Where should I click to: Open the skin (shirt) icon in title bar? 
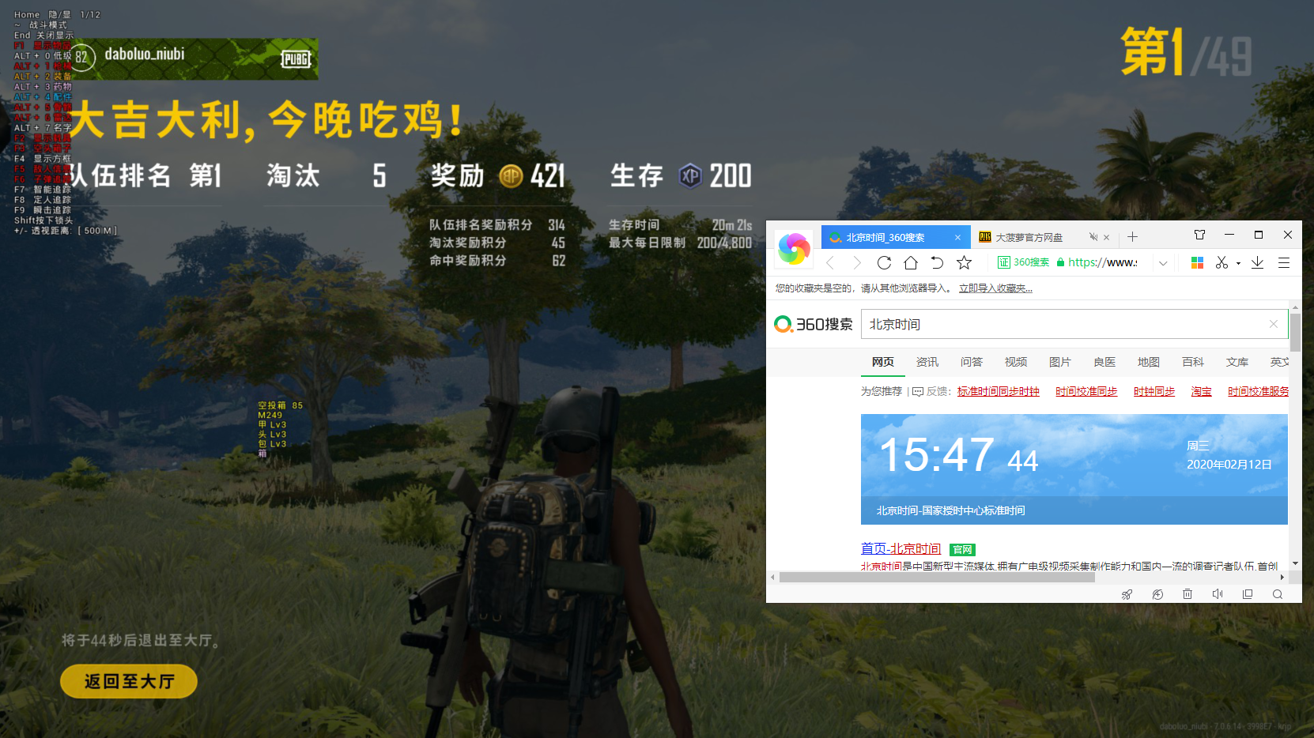(x=1199, y=235)
